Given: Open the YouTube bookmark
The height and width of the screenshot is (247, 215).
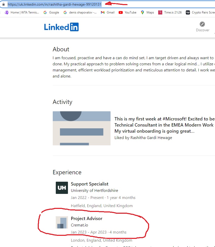Looking at the screenshot, I should 128,12.
